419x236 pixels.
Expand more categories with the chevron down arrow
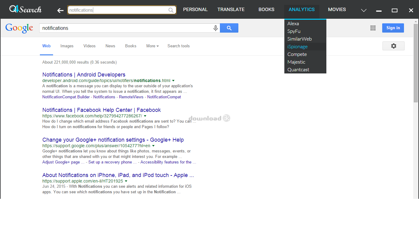click(x=364, y=10)
